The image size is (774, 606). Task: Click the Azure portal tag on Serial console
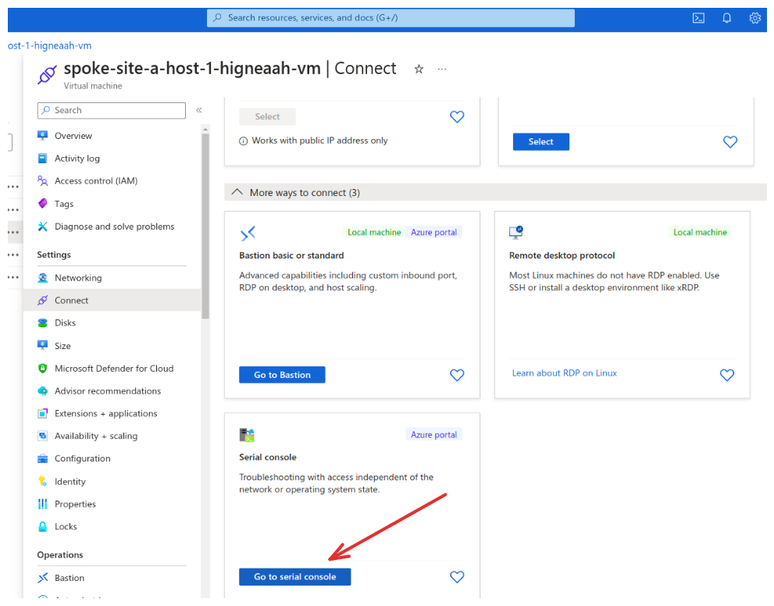coord(434,435)
